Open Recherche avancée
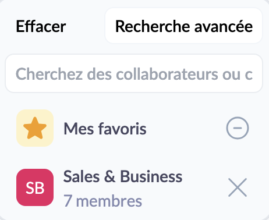 (x=183, y=26)
